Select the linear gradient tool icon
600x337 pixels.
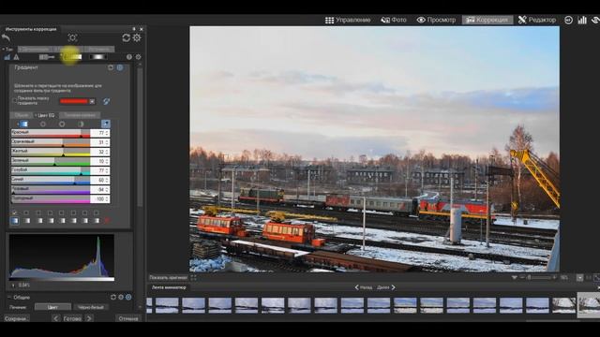pyautogui.click(x=72, y=57)
